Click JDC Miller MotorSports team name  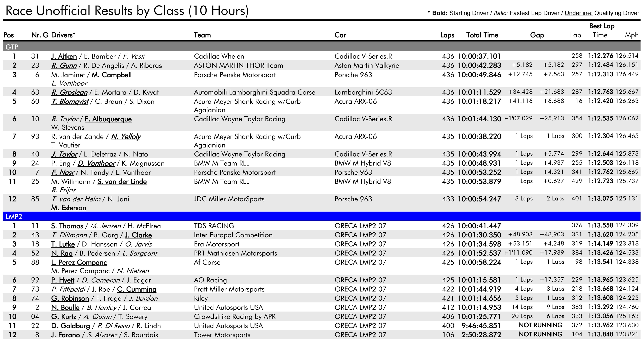pos(229,199)
